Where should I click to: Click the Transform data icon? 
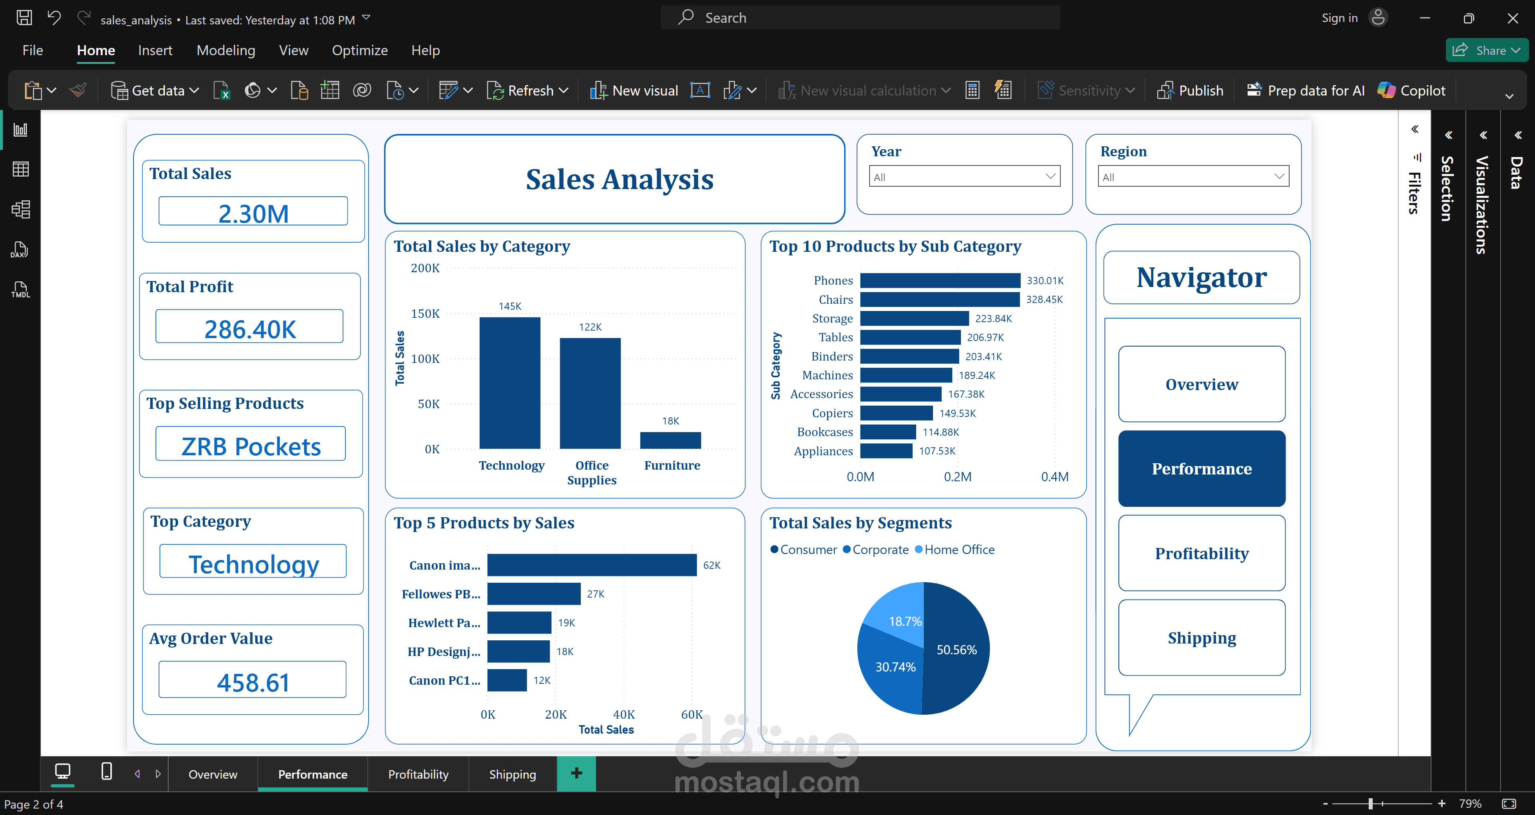click(448, 91)
